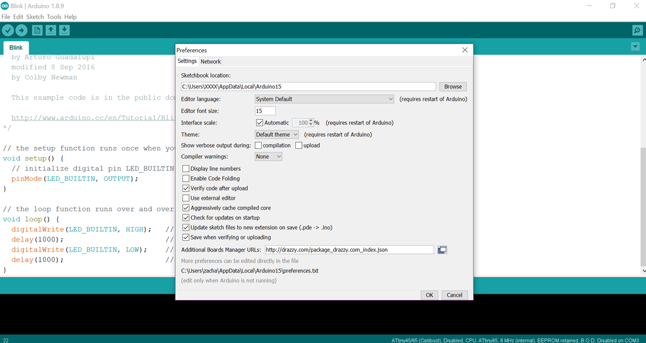
Task: Create a new sketch with New icon
Action: click(37, 30)
